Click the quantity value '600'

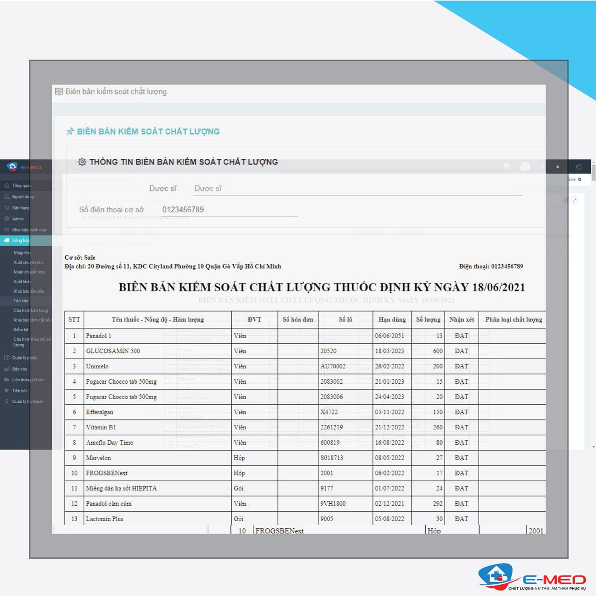[438, 351]
